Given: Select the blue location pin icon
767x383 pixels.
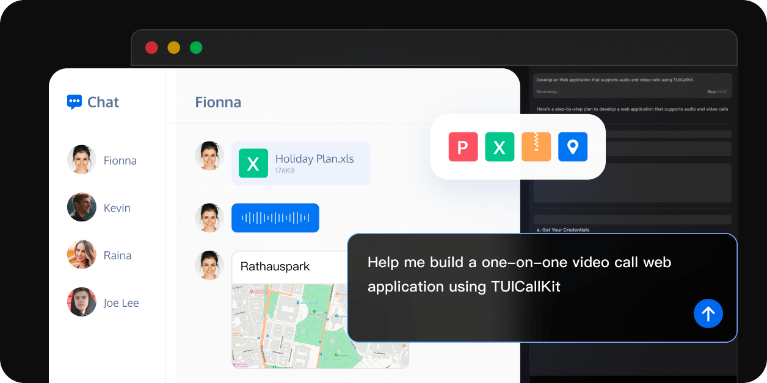Looking at the screenshot, I should coord(573,147).
